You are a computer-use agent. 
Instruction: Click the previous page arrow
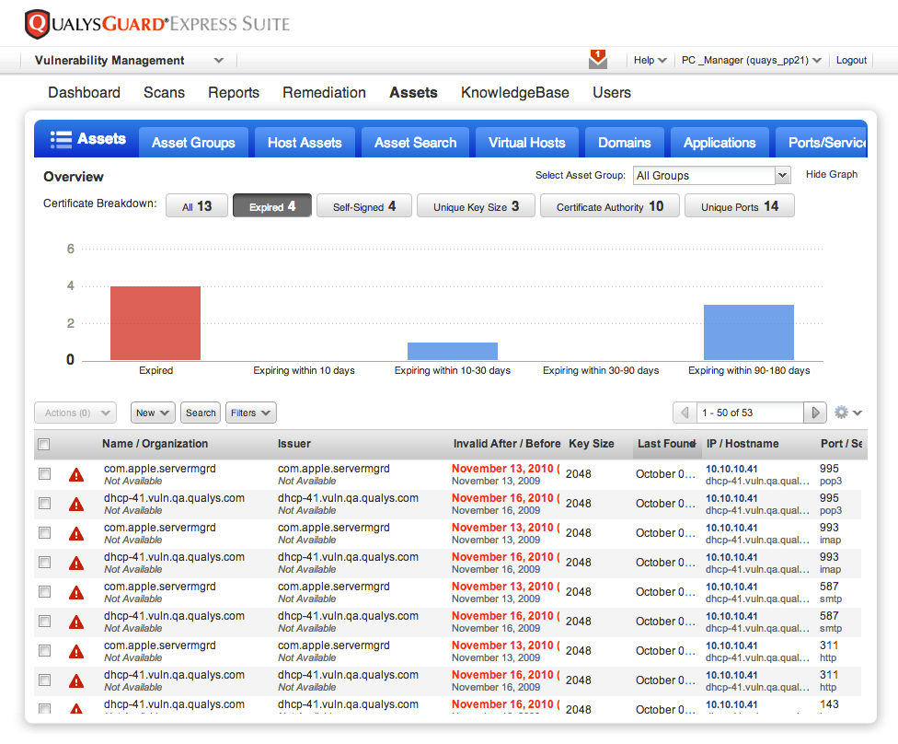[684, 413]
